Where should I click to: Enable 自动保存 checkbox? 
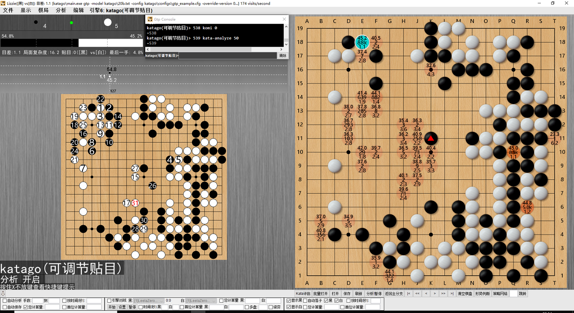click(4, 307)
